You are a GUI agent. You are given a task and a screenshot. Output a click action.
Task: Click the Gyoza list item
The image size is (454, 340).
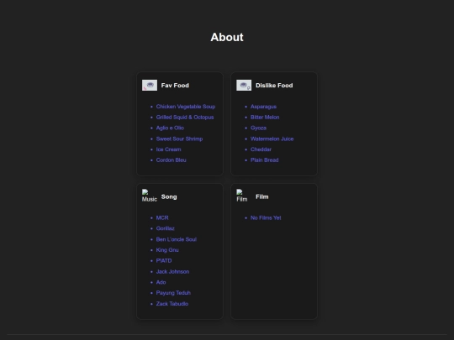tap(258, 128)
